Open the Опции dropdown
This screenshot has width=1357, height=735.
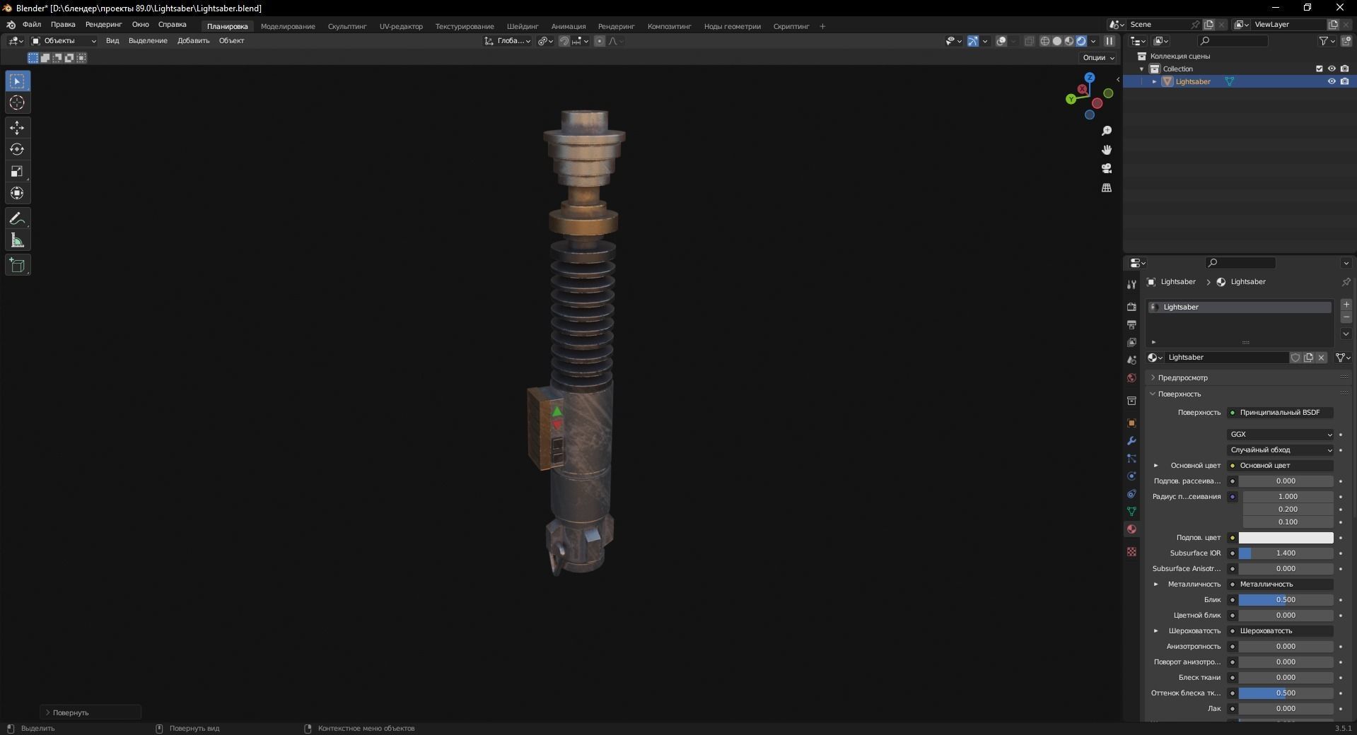(x=1097, y=58)
